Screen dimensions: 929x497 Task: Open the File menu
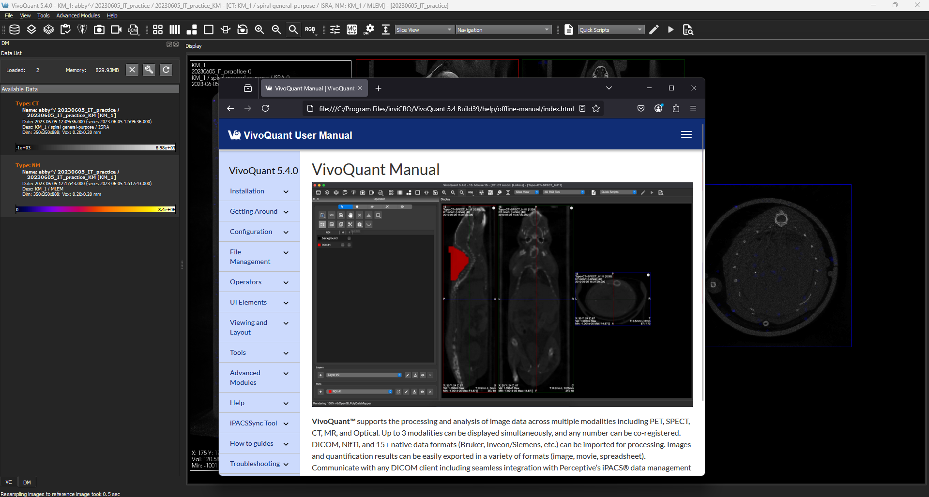point(9,15)
